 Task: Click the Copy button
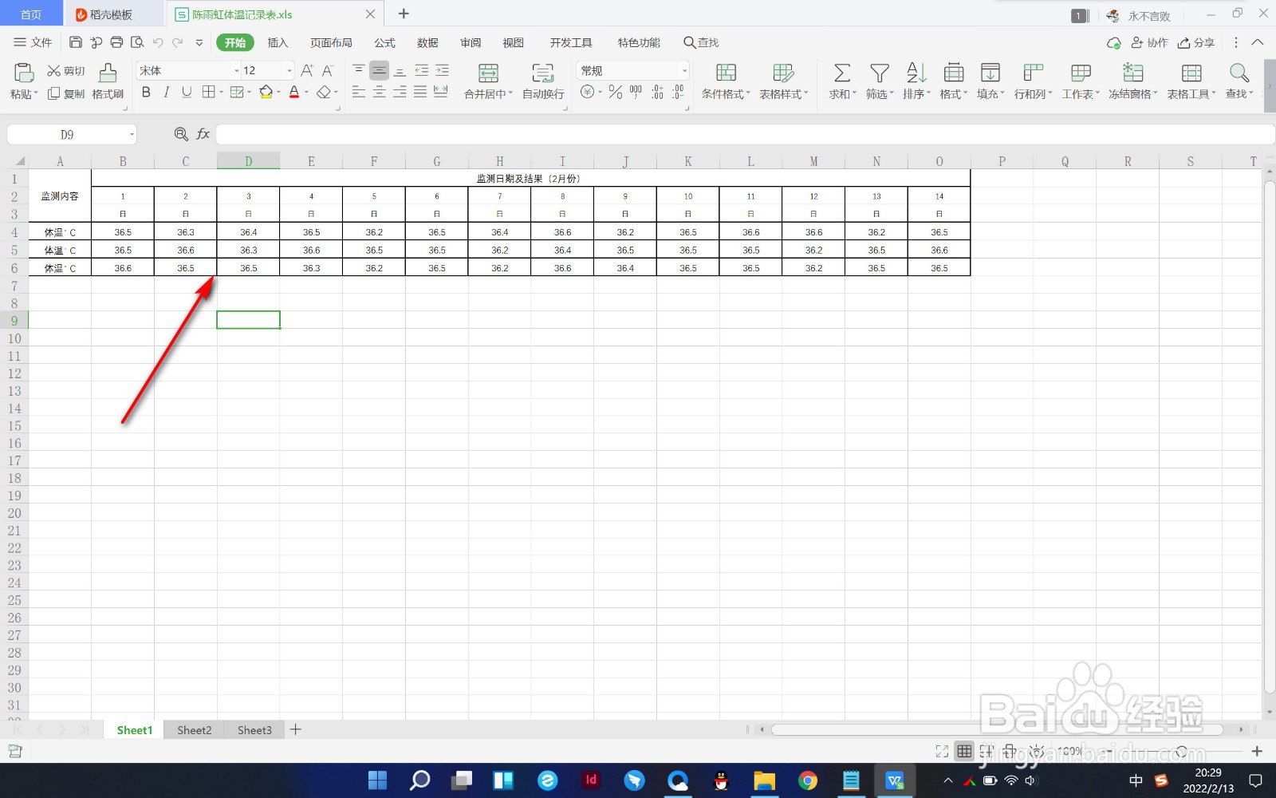[66, 93]
